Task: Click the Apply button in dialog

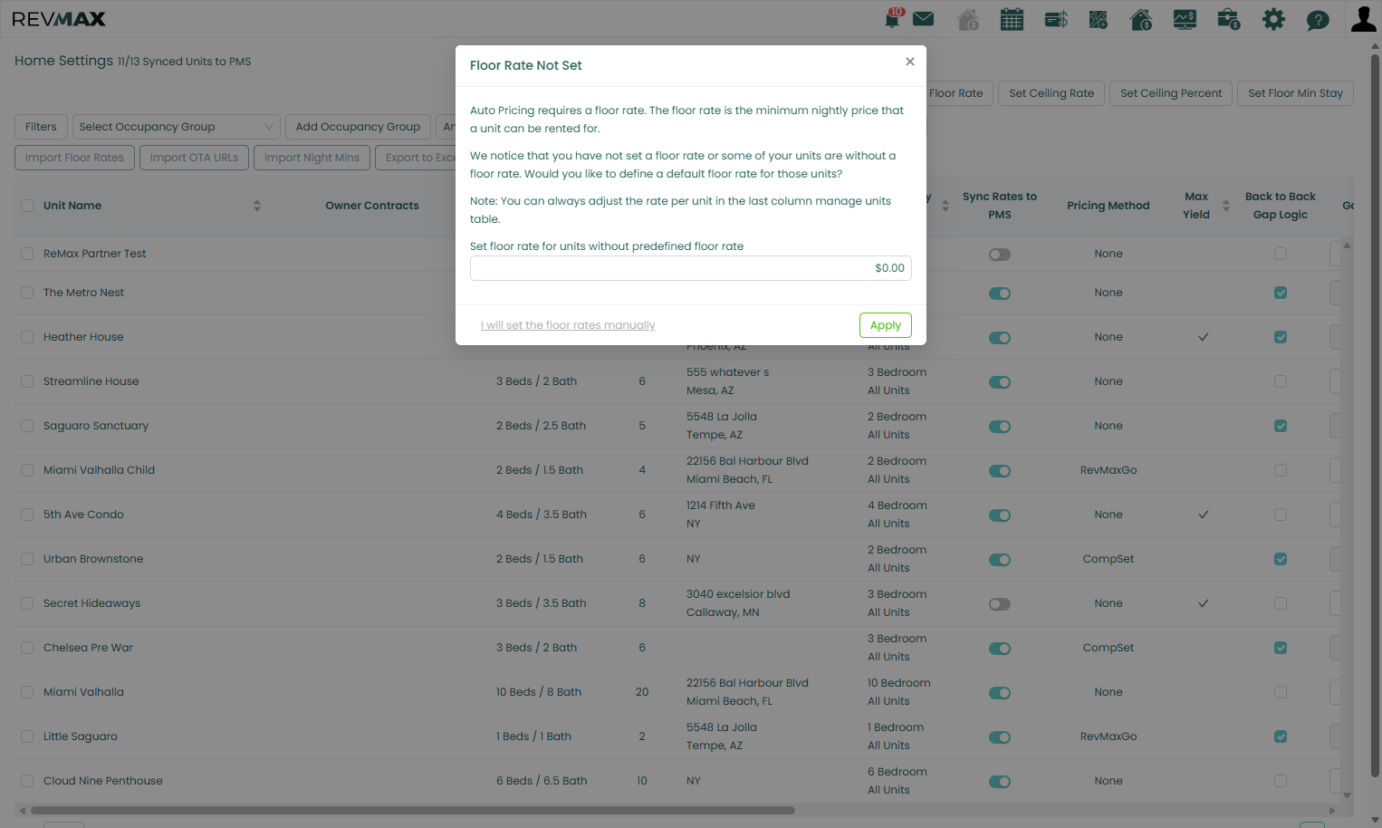Action: tap(885, 325)
